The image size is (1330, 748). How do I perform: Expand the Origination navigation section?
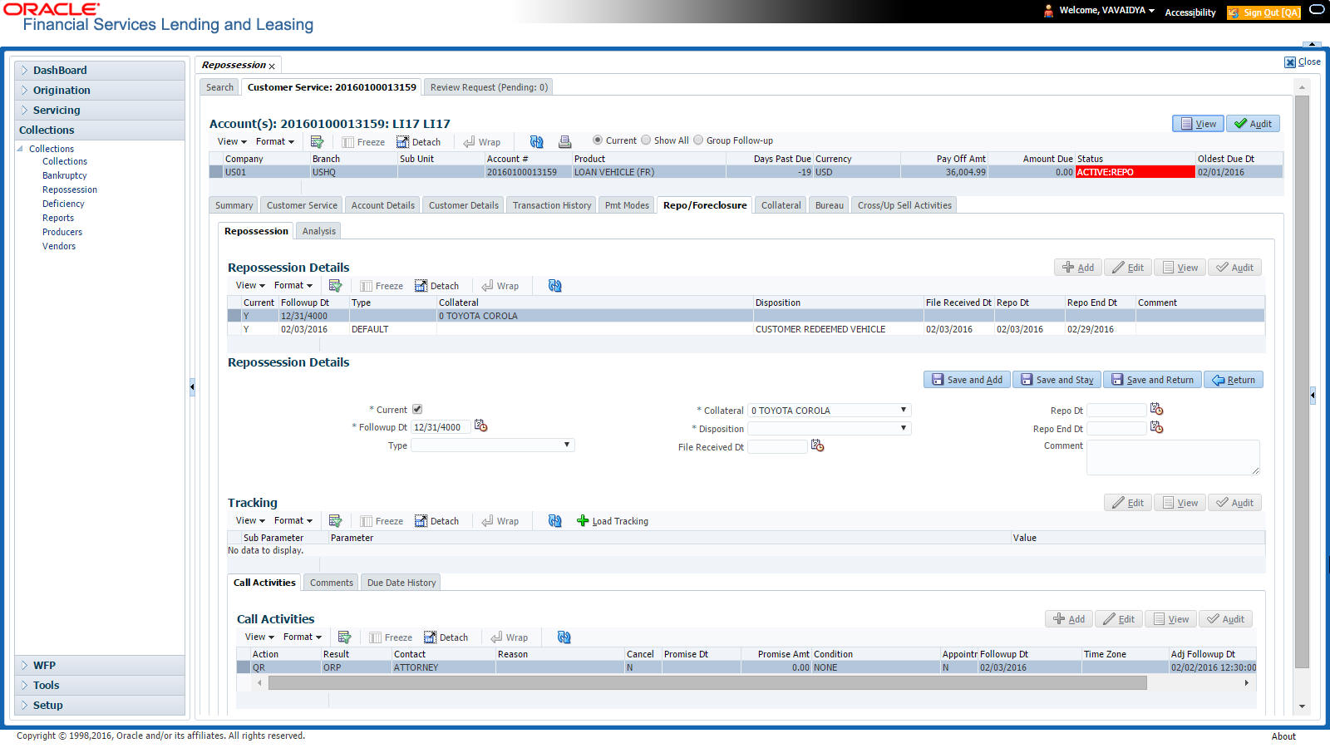[100, 91]
